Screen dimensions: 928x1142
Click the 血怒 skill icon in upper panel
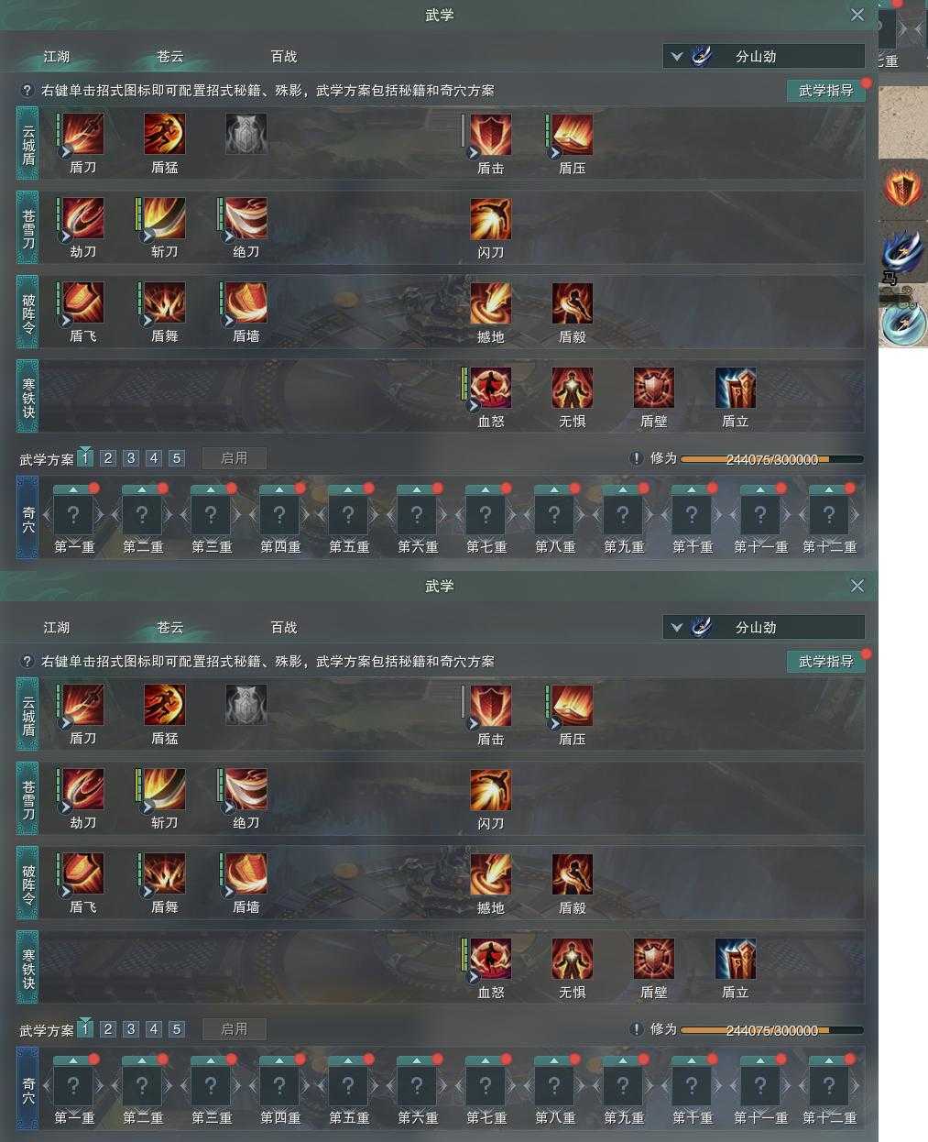(491, 388)
